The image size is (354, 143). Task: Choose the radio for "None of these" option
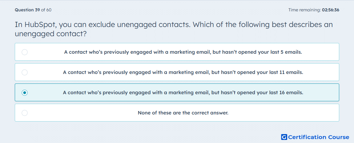25,113
